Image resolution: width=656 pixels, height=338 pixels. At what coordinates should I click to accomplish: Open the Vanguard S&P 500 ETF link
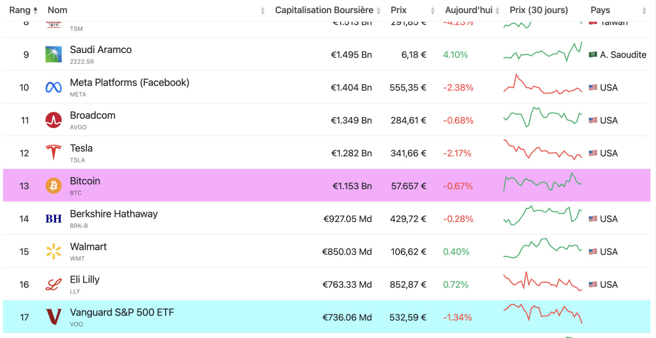click(122, 312)
